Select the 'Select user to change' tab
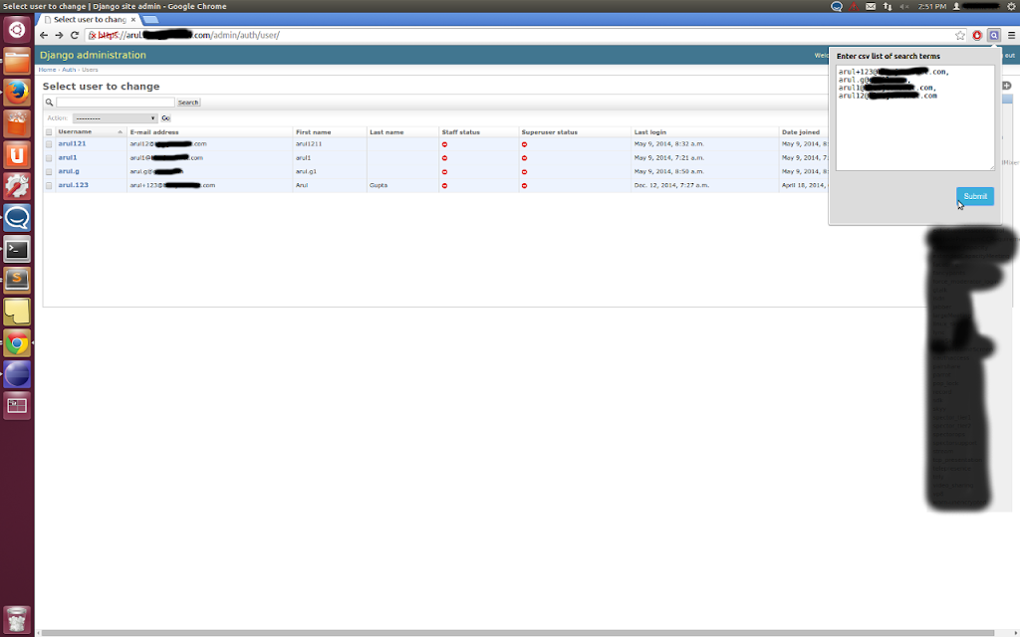Viewport: 1020px width, 637px height. pos(90,20)
